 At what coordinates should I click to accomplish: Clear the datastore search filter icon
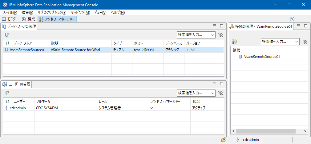[220, 35]
